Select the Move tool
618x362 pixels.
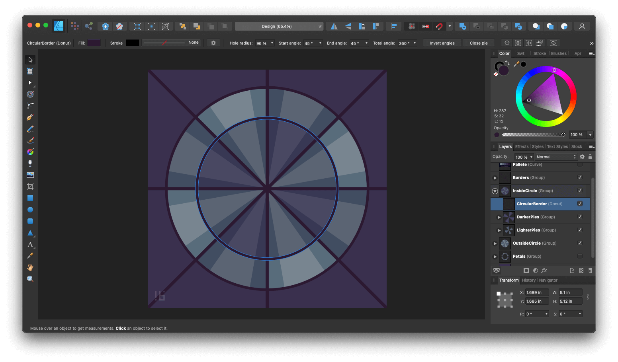30,59
